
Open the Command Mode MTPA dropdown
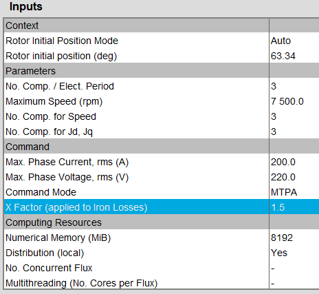click(294, 192)
